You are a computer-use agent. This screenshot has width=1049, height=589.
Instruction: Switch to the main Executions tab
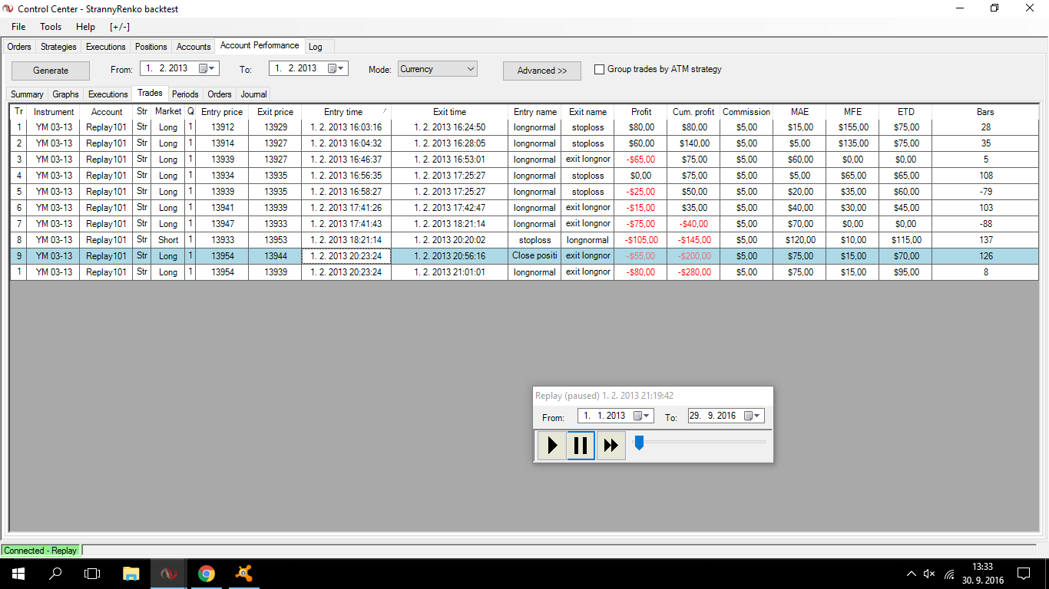pyautogui.click(x=106, y=47)
